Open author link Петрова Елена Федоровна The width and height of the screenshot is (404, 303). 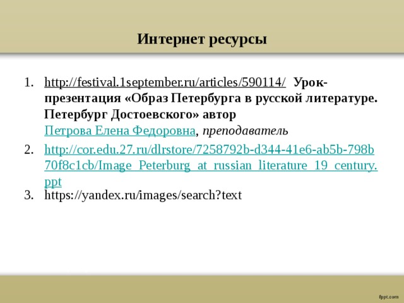coord(120,131)
